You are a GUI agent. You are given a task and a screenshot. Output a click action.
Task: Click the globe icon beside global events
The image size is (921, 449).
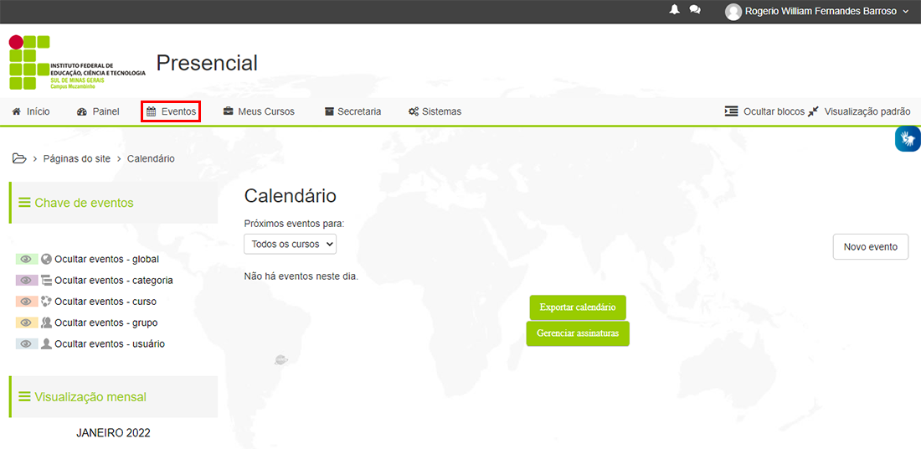coord(47,259)
